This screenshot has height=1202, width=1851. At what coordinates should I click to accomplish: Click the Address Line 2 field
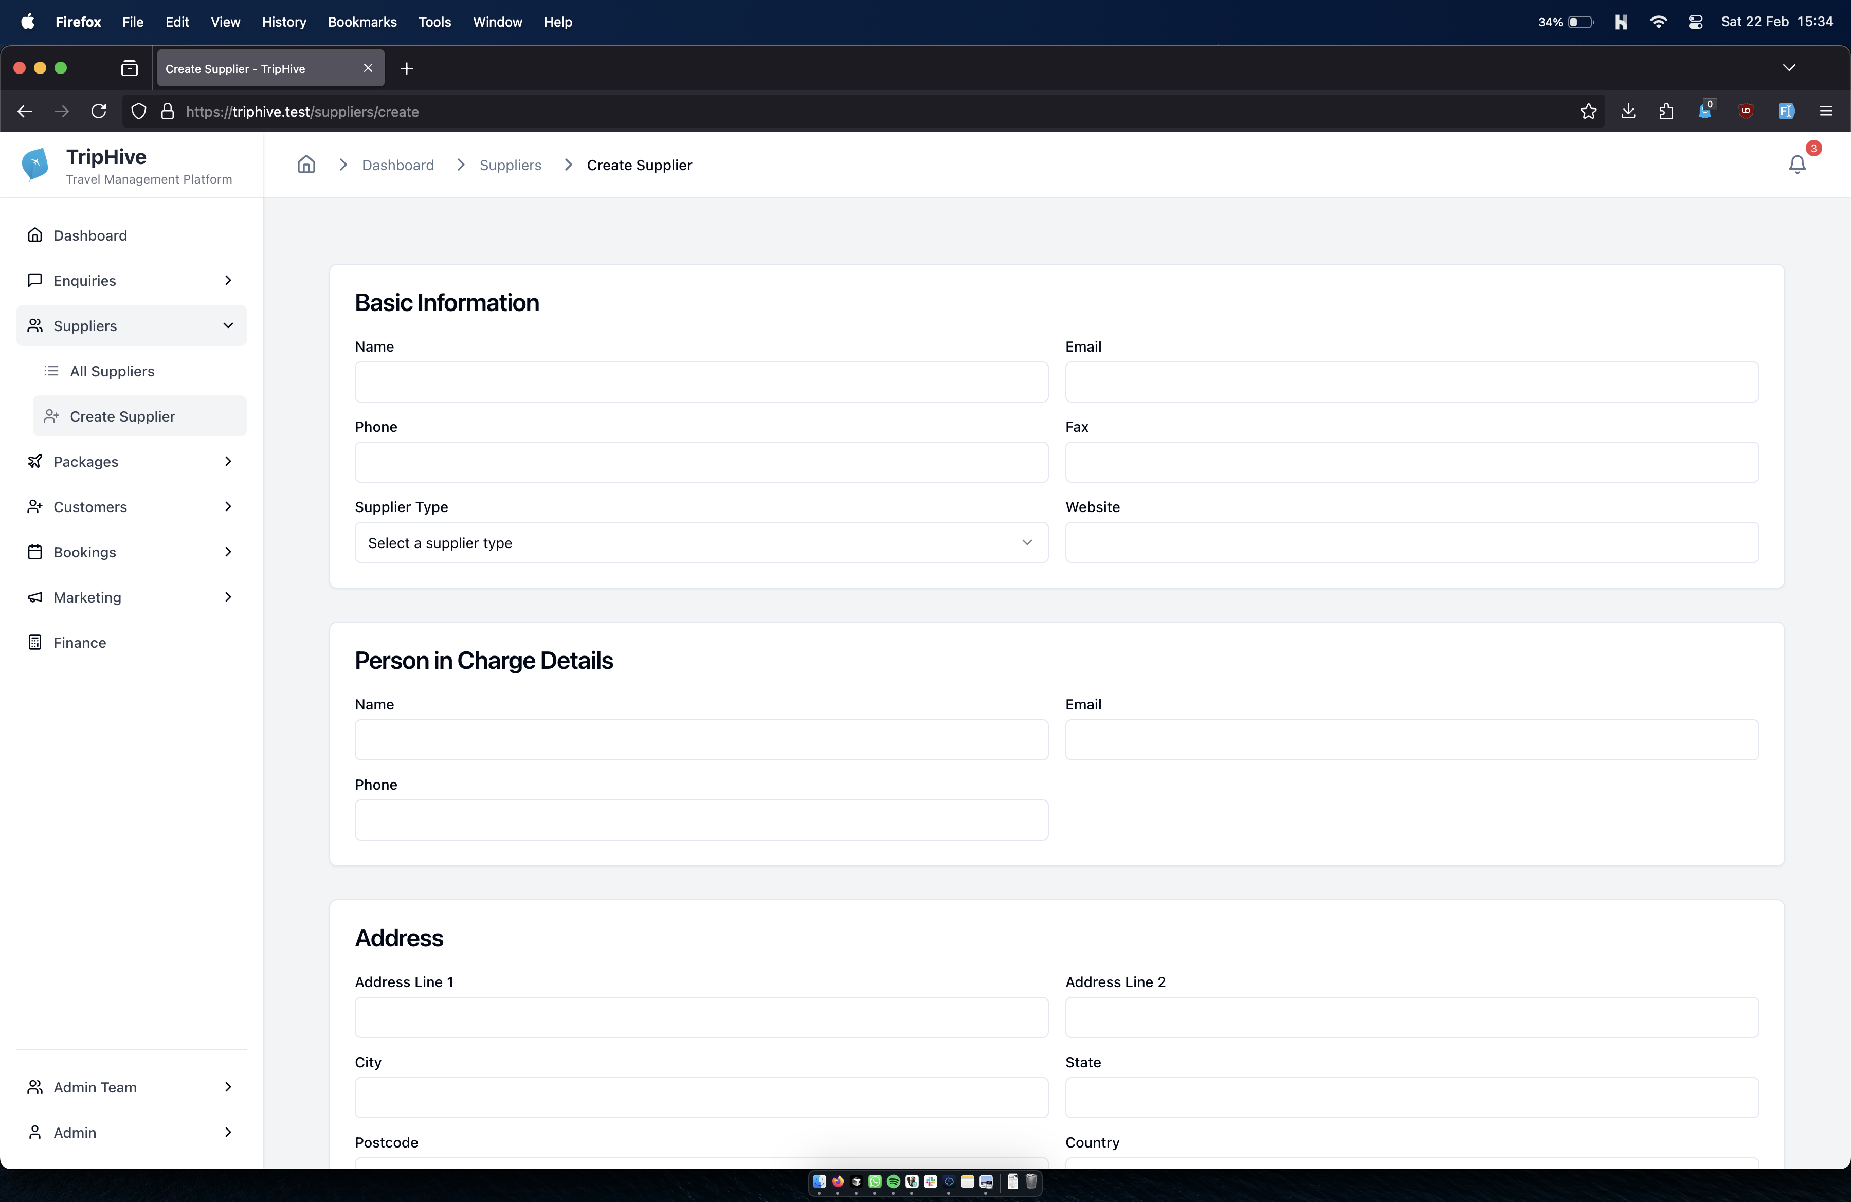pyautogui.click(x=1411, y=1017)
